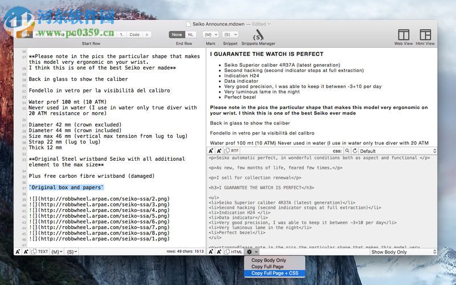The width and height of the screenshot is (456, 285).
Task: Open the Show Body Only selector
Action: tap(404, 252)
